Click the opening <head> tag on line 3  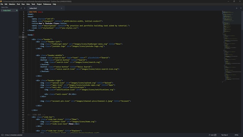pyautogui.click(x=30, y=16)
